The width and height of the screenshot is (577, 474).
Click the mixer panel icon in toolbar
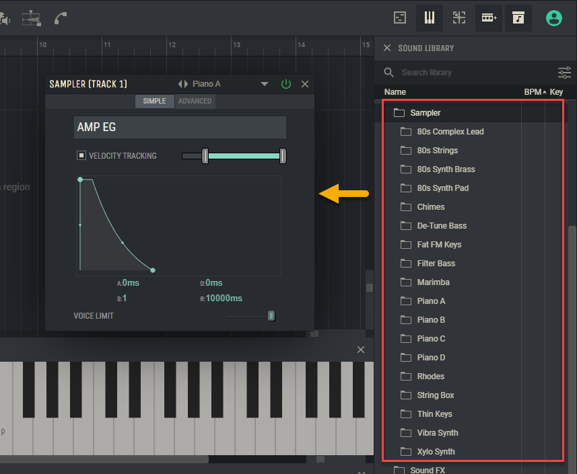[400, 17]
